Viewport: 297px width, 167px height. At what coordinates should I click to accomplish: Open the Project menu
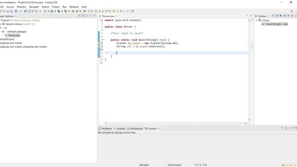56,7
